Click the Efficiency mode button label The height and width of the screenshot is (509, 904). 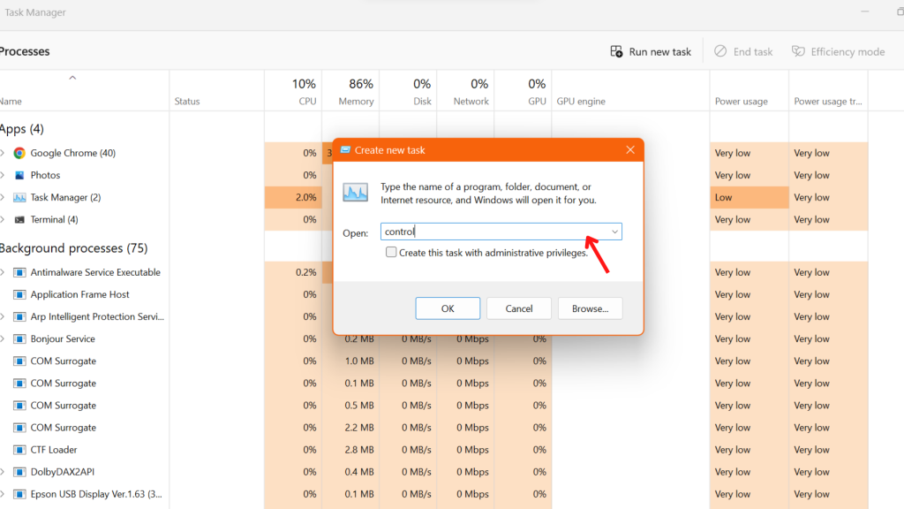[x=847, y=52]
